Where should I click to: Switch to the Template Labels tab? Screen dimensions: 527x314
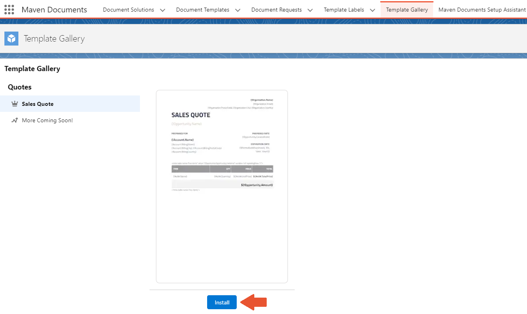tap(344, 10)
